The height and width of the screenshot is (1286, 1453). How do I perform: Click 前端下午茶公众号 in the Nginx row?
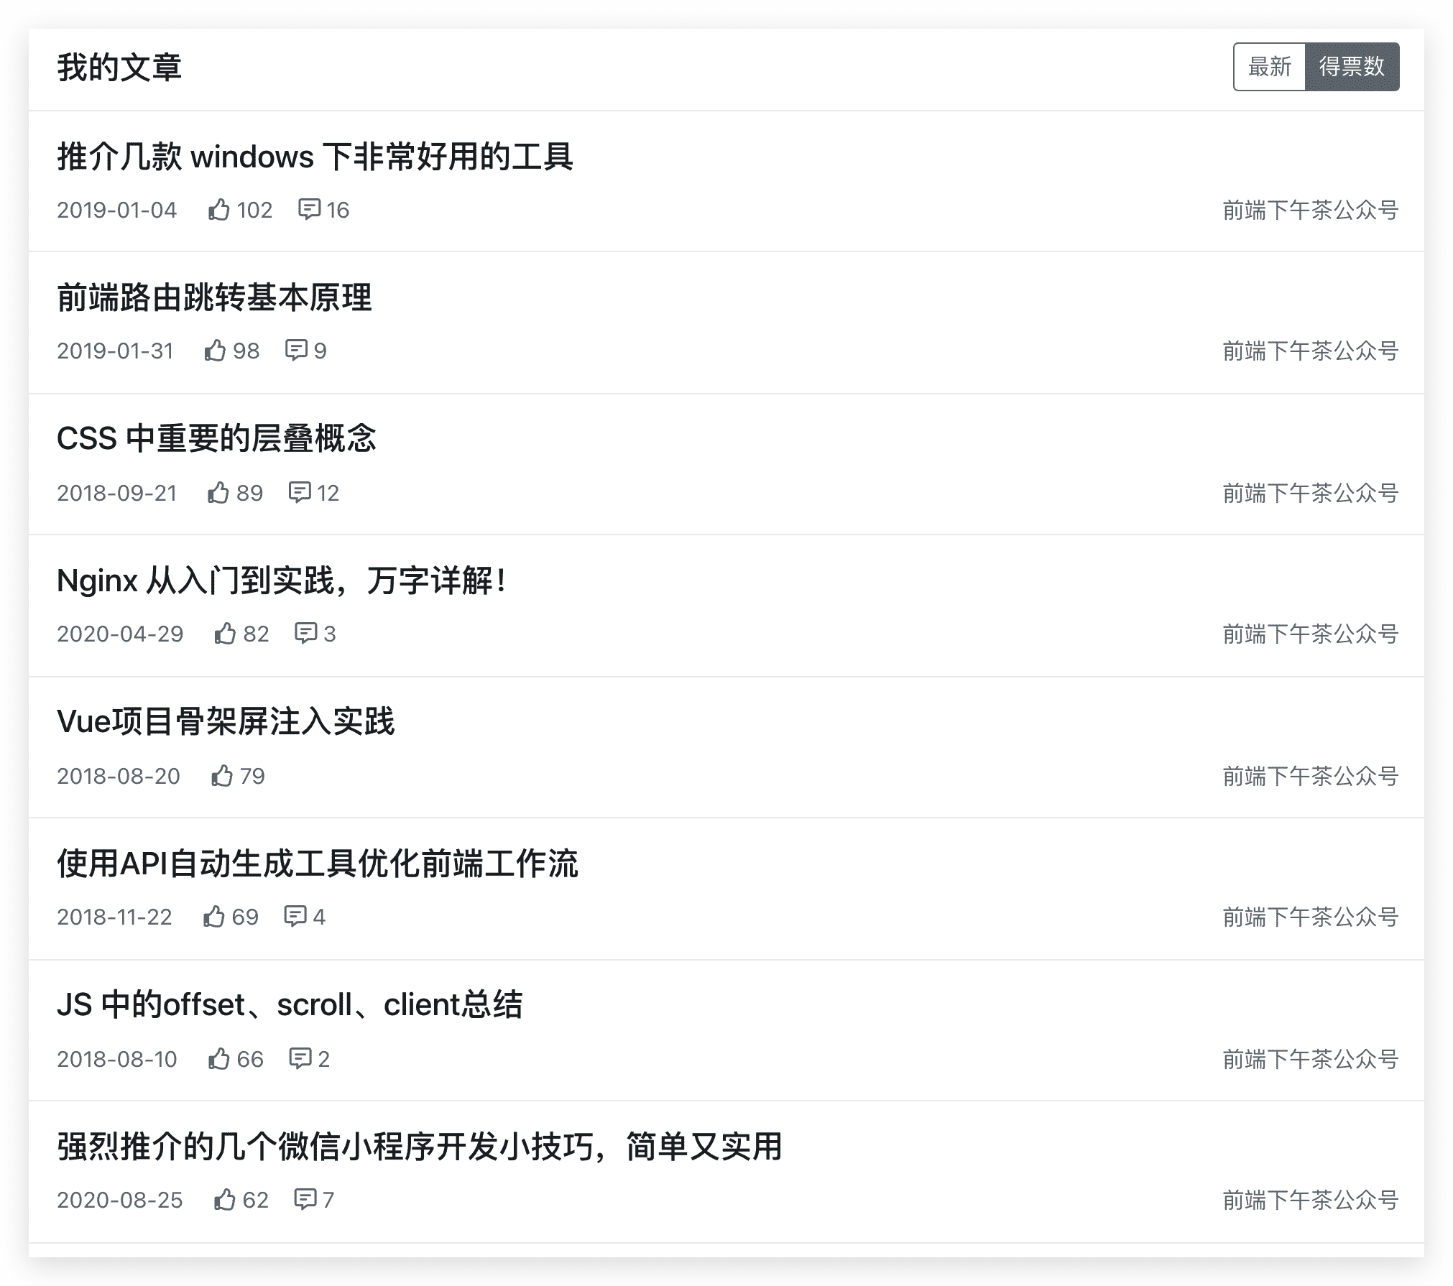1311,634
